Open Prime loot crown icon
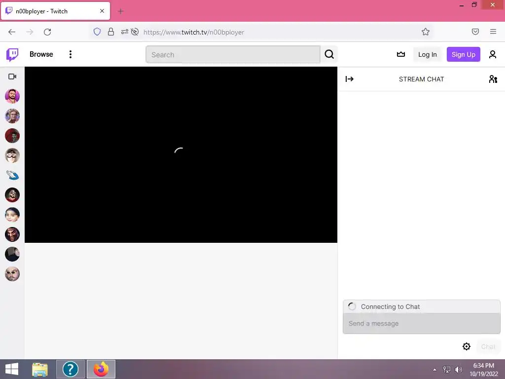Screen dimensions: 505x379 tap(401, 54)
